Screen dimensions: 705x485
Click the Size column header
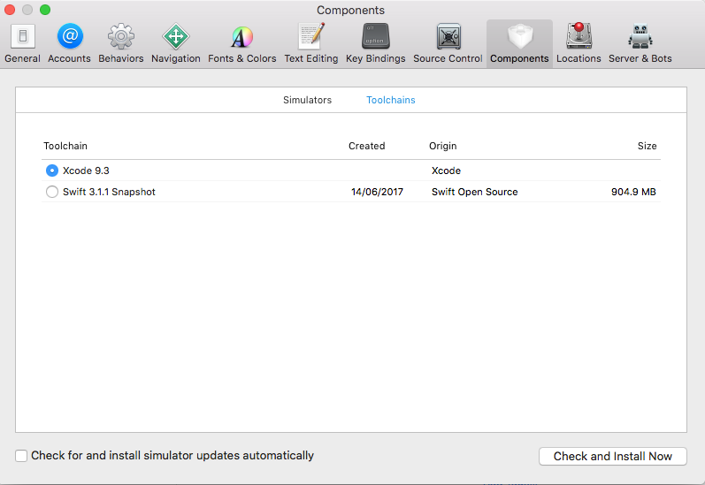(647, 146)
